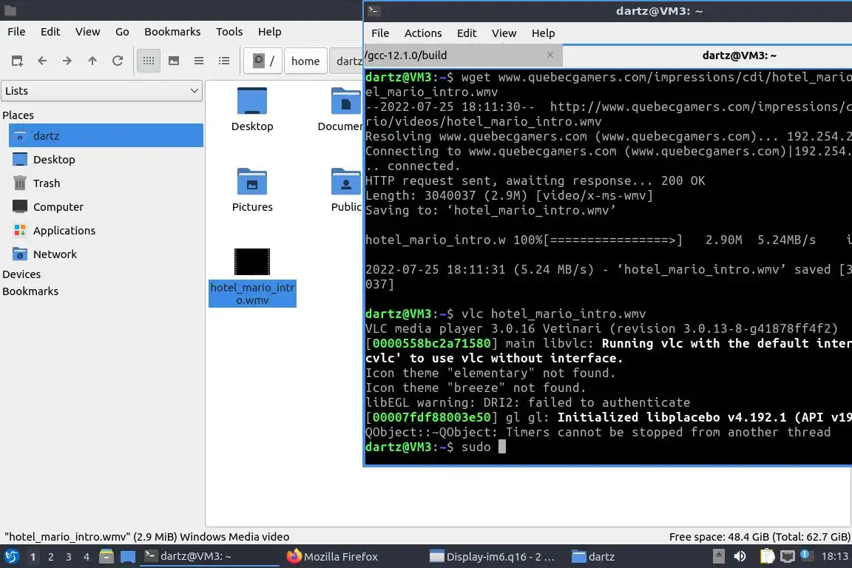This screenshot has height=568, width=852.
Task: Focus the dartz@VM3 terminal taskbar button
Action: tap(210, 557)
